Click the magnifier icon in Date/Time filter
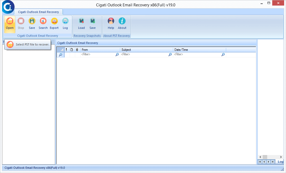 click(x=223, y=54)
